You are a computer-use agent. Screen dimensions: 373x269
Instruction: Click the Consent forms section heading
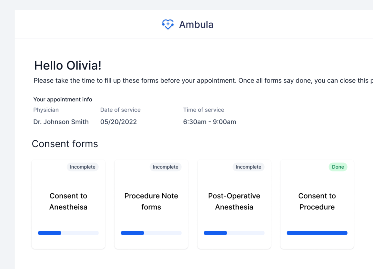click(x=65, y=144)
